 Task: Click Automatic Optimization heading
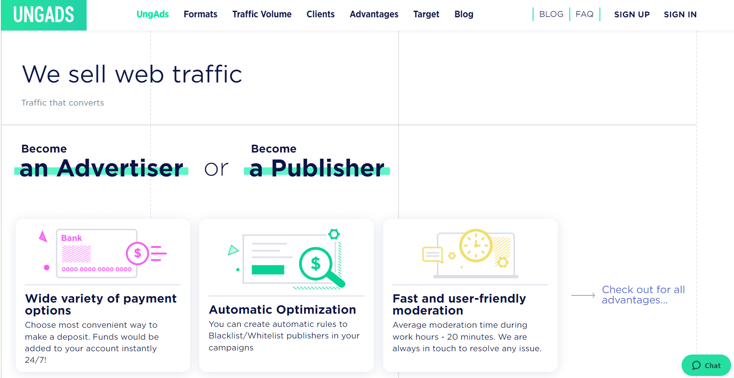(282, 310)
